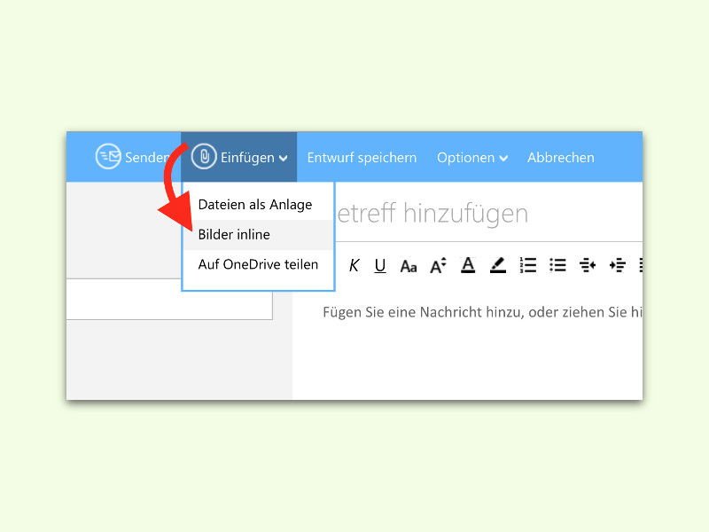Save draft via Entwurf speichern
Image resolution: width=709 pixels, height=532 pixels.
click(362, 158)
